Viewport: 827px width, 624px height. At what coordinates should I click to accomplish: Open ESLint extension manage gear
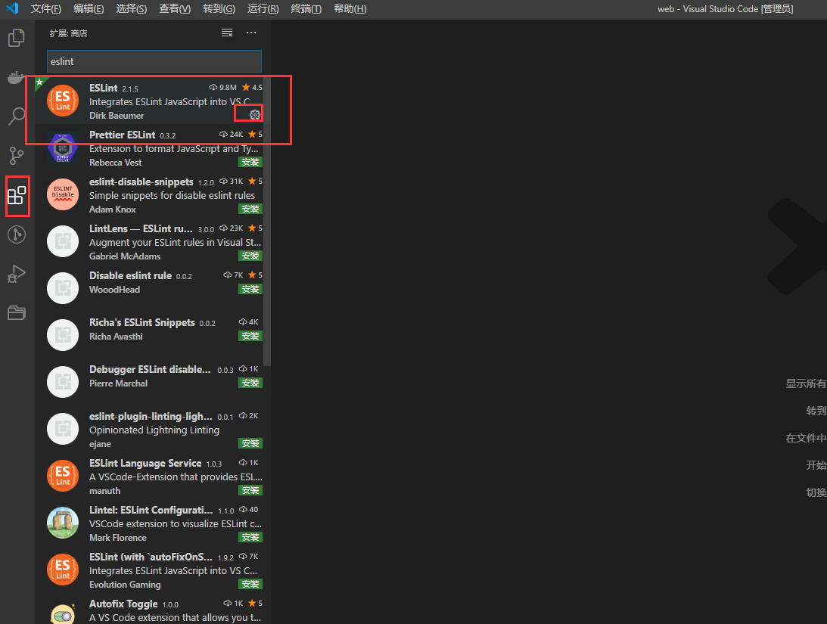pyautogui.click(x=255, y=114)
